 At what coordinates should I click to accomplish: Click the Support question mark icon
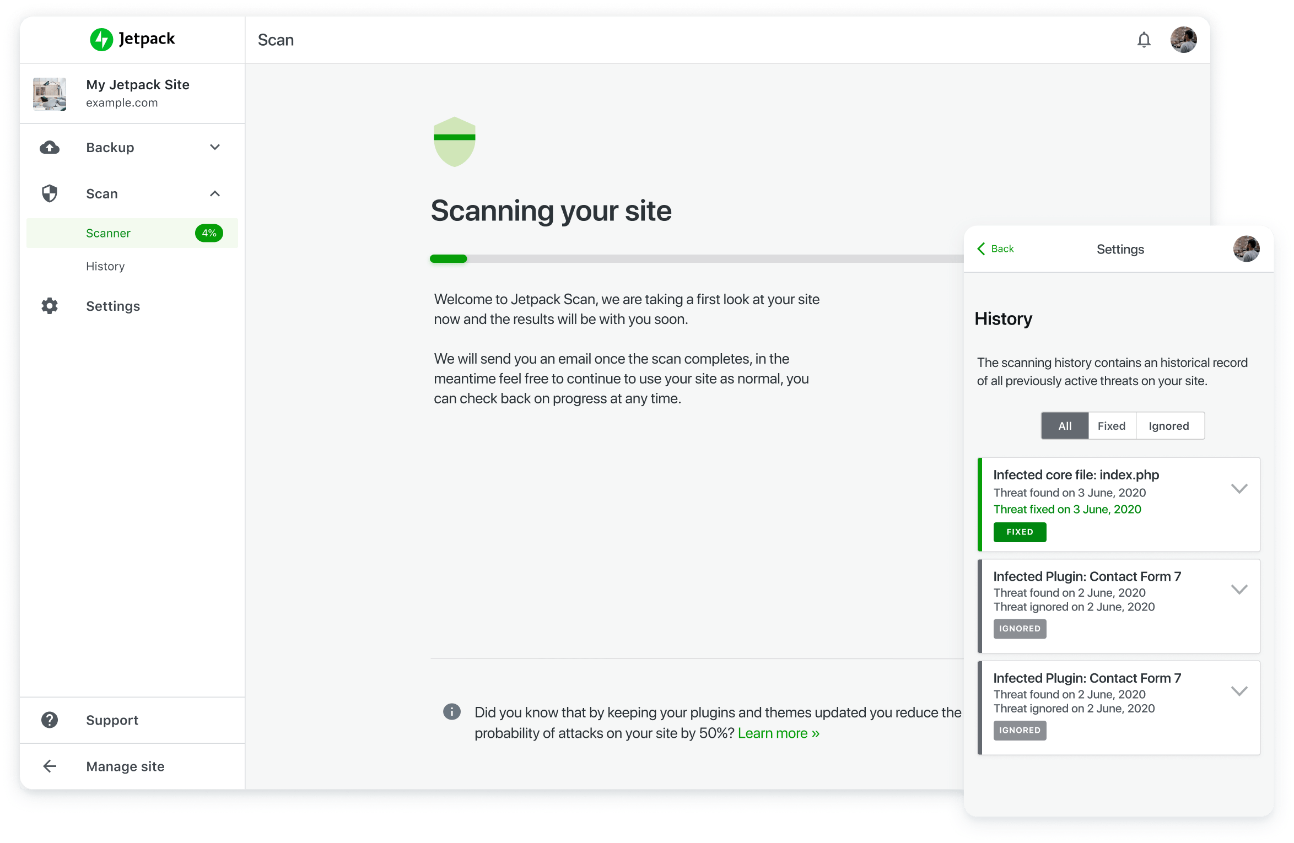pyautogui.click(x=50, y=720)
